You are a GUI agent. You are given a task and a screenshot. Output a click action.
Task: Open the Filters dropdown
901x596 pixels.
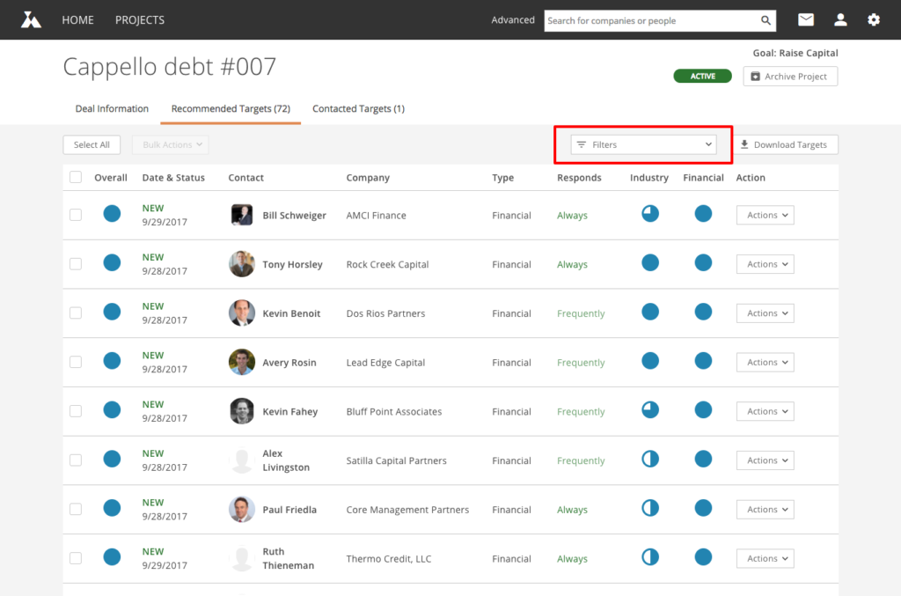click(x=643, y=145)
